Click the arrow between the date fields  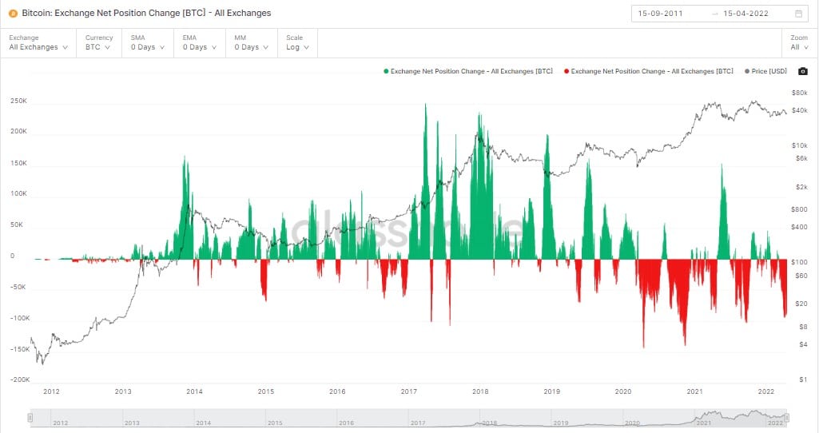click(x=714, y=14)
